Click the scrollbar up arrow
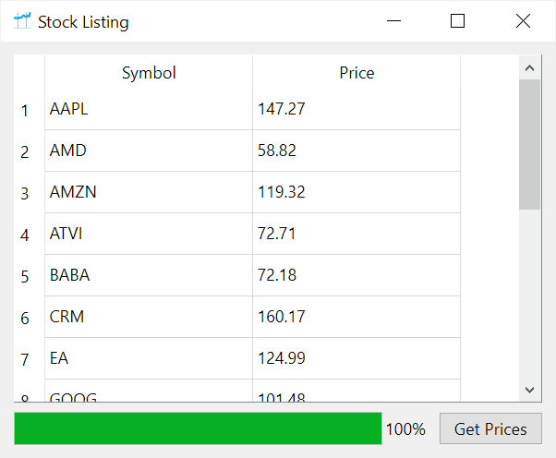This screenshot has height=458, width=556. pos(529,67)
